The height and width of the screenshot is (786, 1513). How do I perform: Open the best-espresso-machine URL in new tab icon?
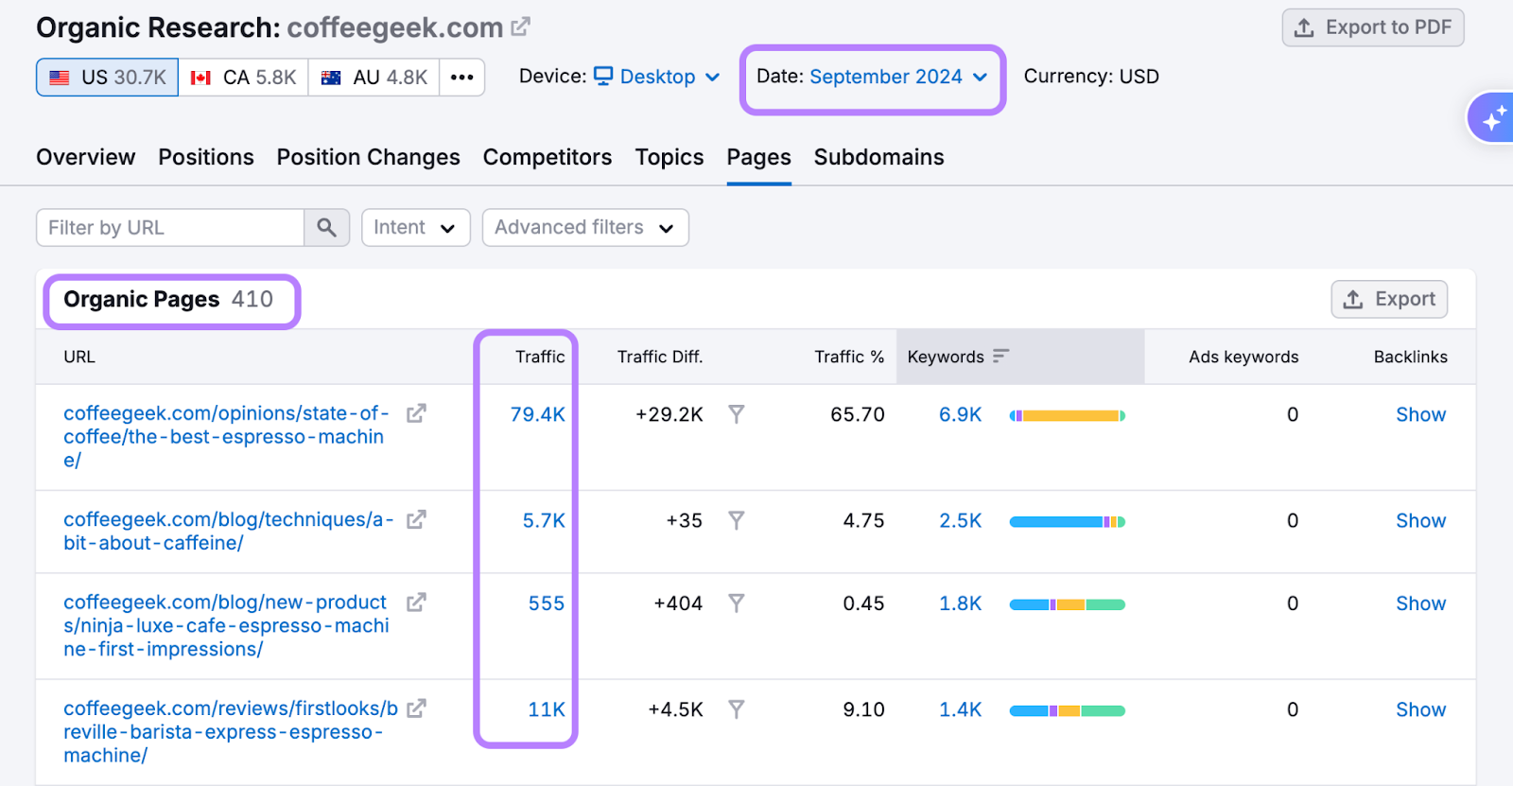[x=416, y=413]
